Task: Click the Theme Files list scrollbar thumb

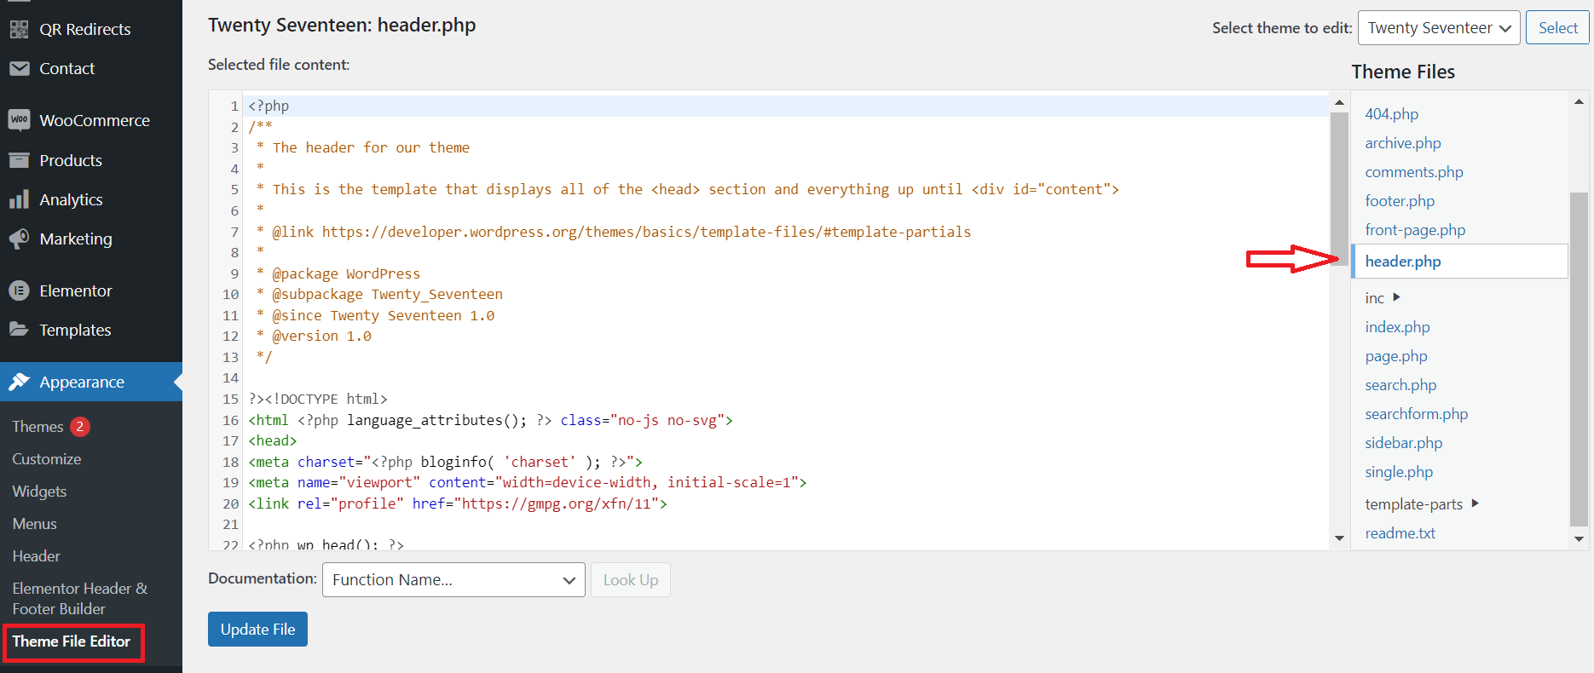Action: pos(1579,359)
